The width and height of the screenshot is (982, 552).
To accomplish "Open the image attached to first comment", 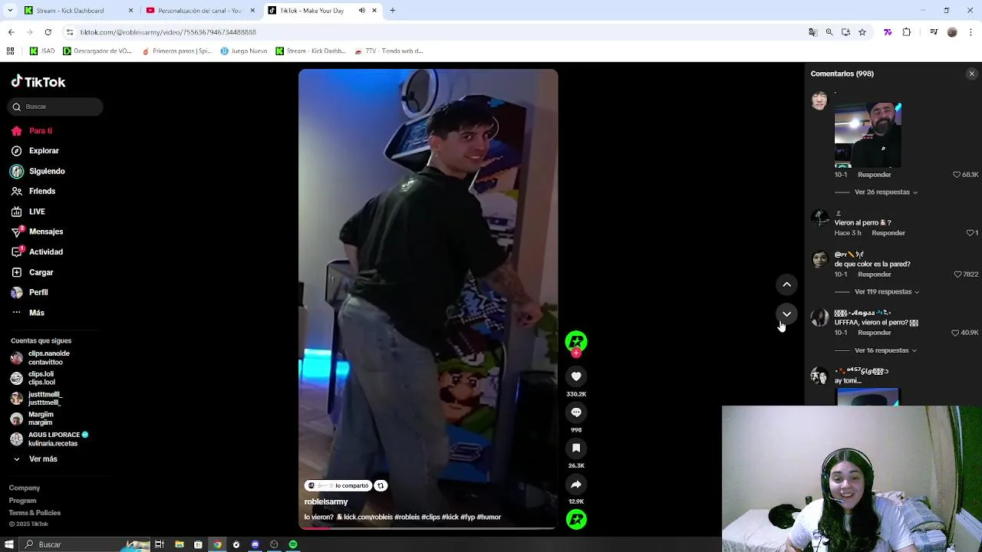I will coord(868,135).
